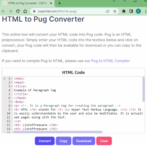The height and width of the screenshot is (146, 147).
Task: Open the Extensions puzzle icon
Action: click(x=124, y=11)
